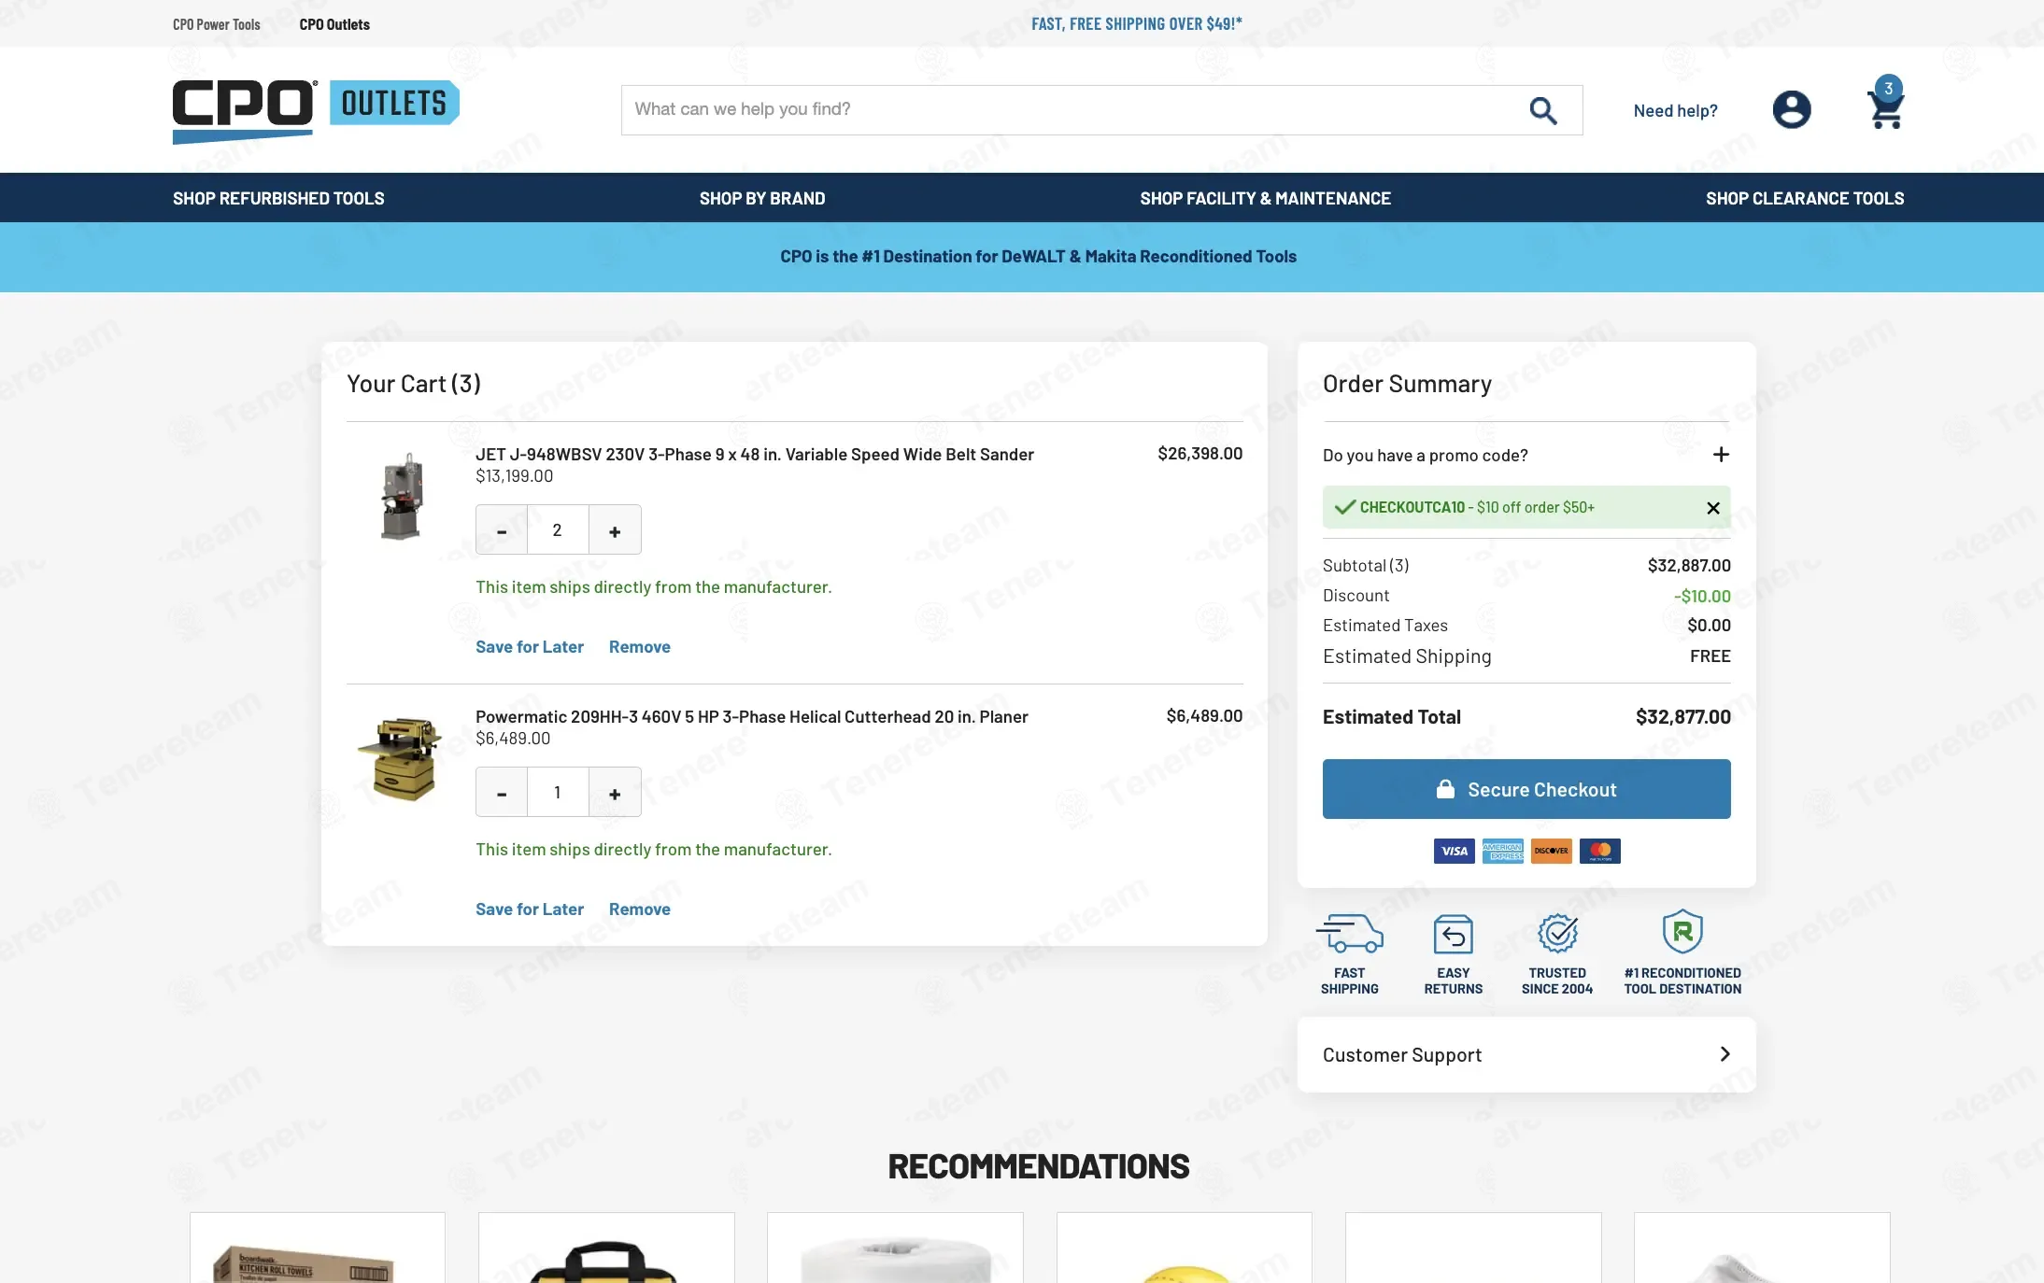The height and width of the screenshot is (1283, 2044).
Task: Click the DeWALT & Makita Reconditioned Tools banner
Action: [x=1038, y=257]
